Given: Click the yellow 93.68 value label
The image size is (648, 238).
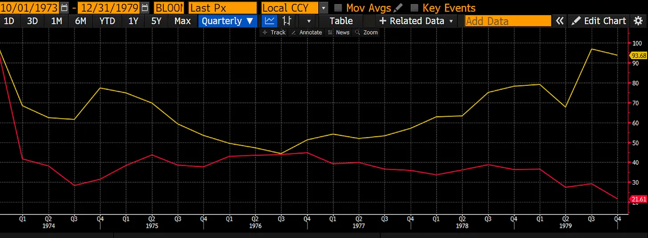Looking at the screenshot, I should [x=638, y=56].
